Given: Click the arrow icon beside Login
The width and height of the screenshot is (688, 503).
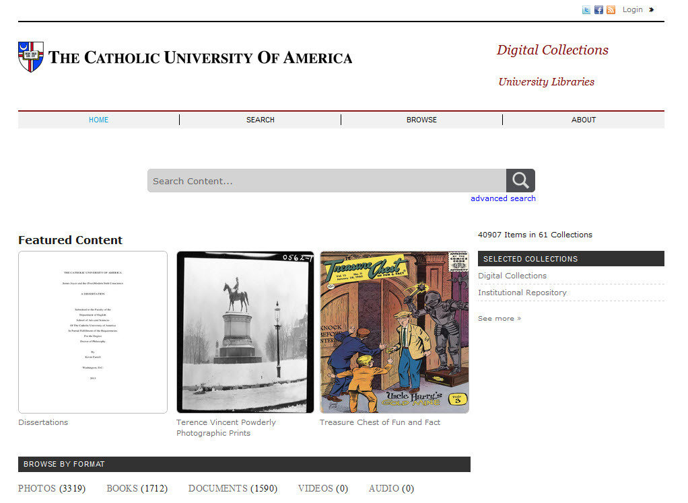Looking at the screenshot, I should (651, 9).
